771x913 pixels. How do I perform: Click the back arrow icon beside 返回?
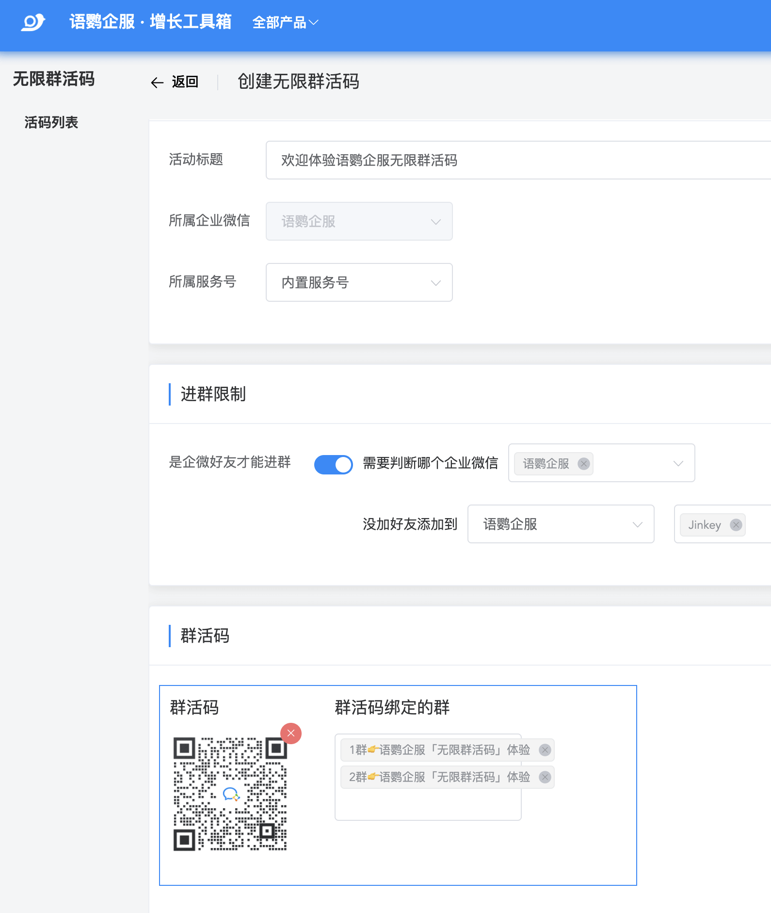157,82
